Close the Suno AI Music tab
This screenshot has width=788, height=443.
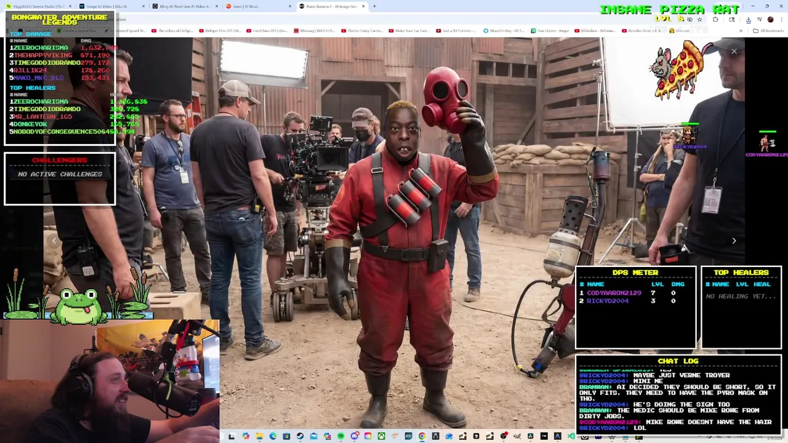pyautogui.click(x=290, y=6)
